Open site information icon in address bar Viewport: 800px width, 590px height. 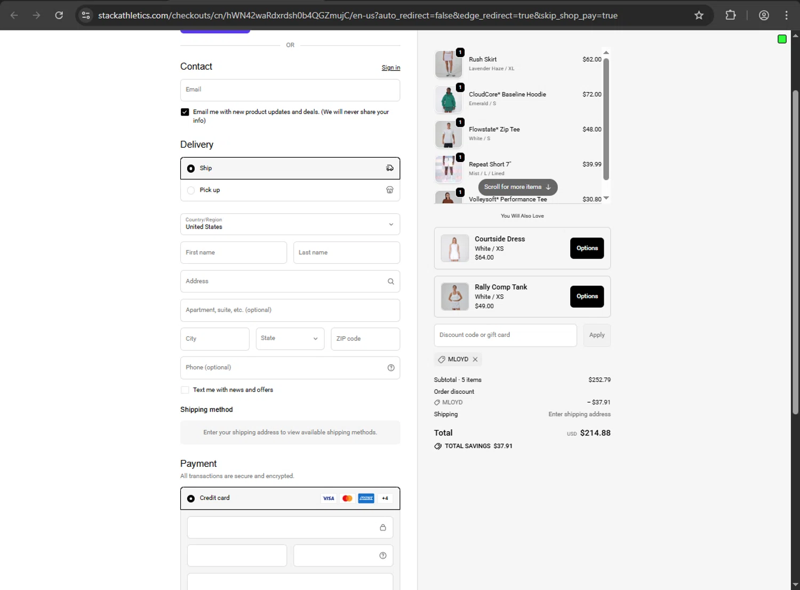coord(86,15)
